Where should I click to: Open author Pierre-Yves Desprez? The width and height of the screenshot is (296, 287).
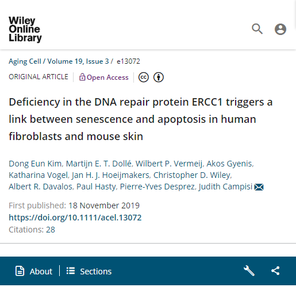pos(157,187)
